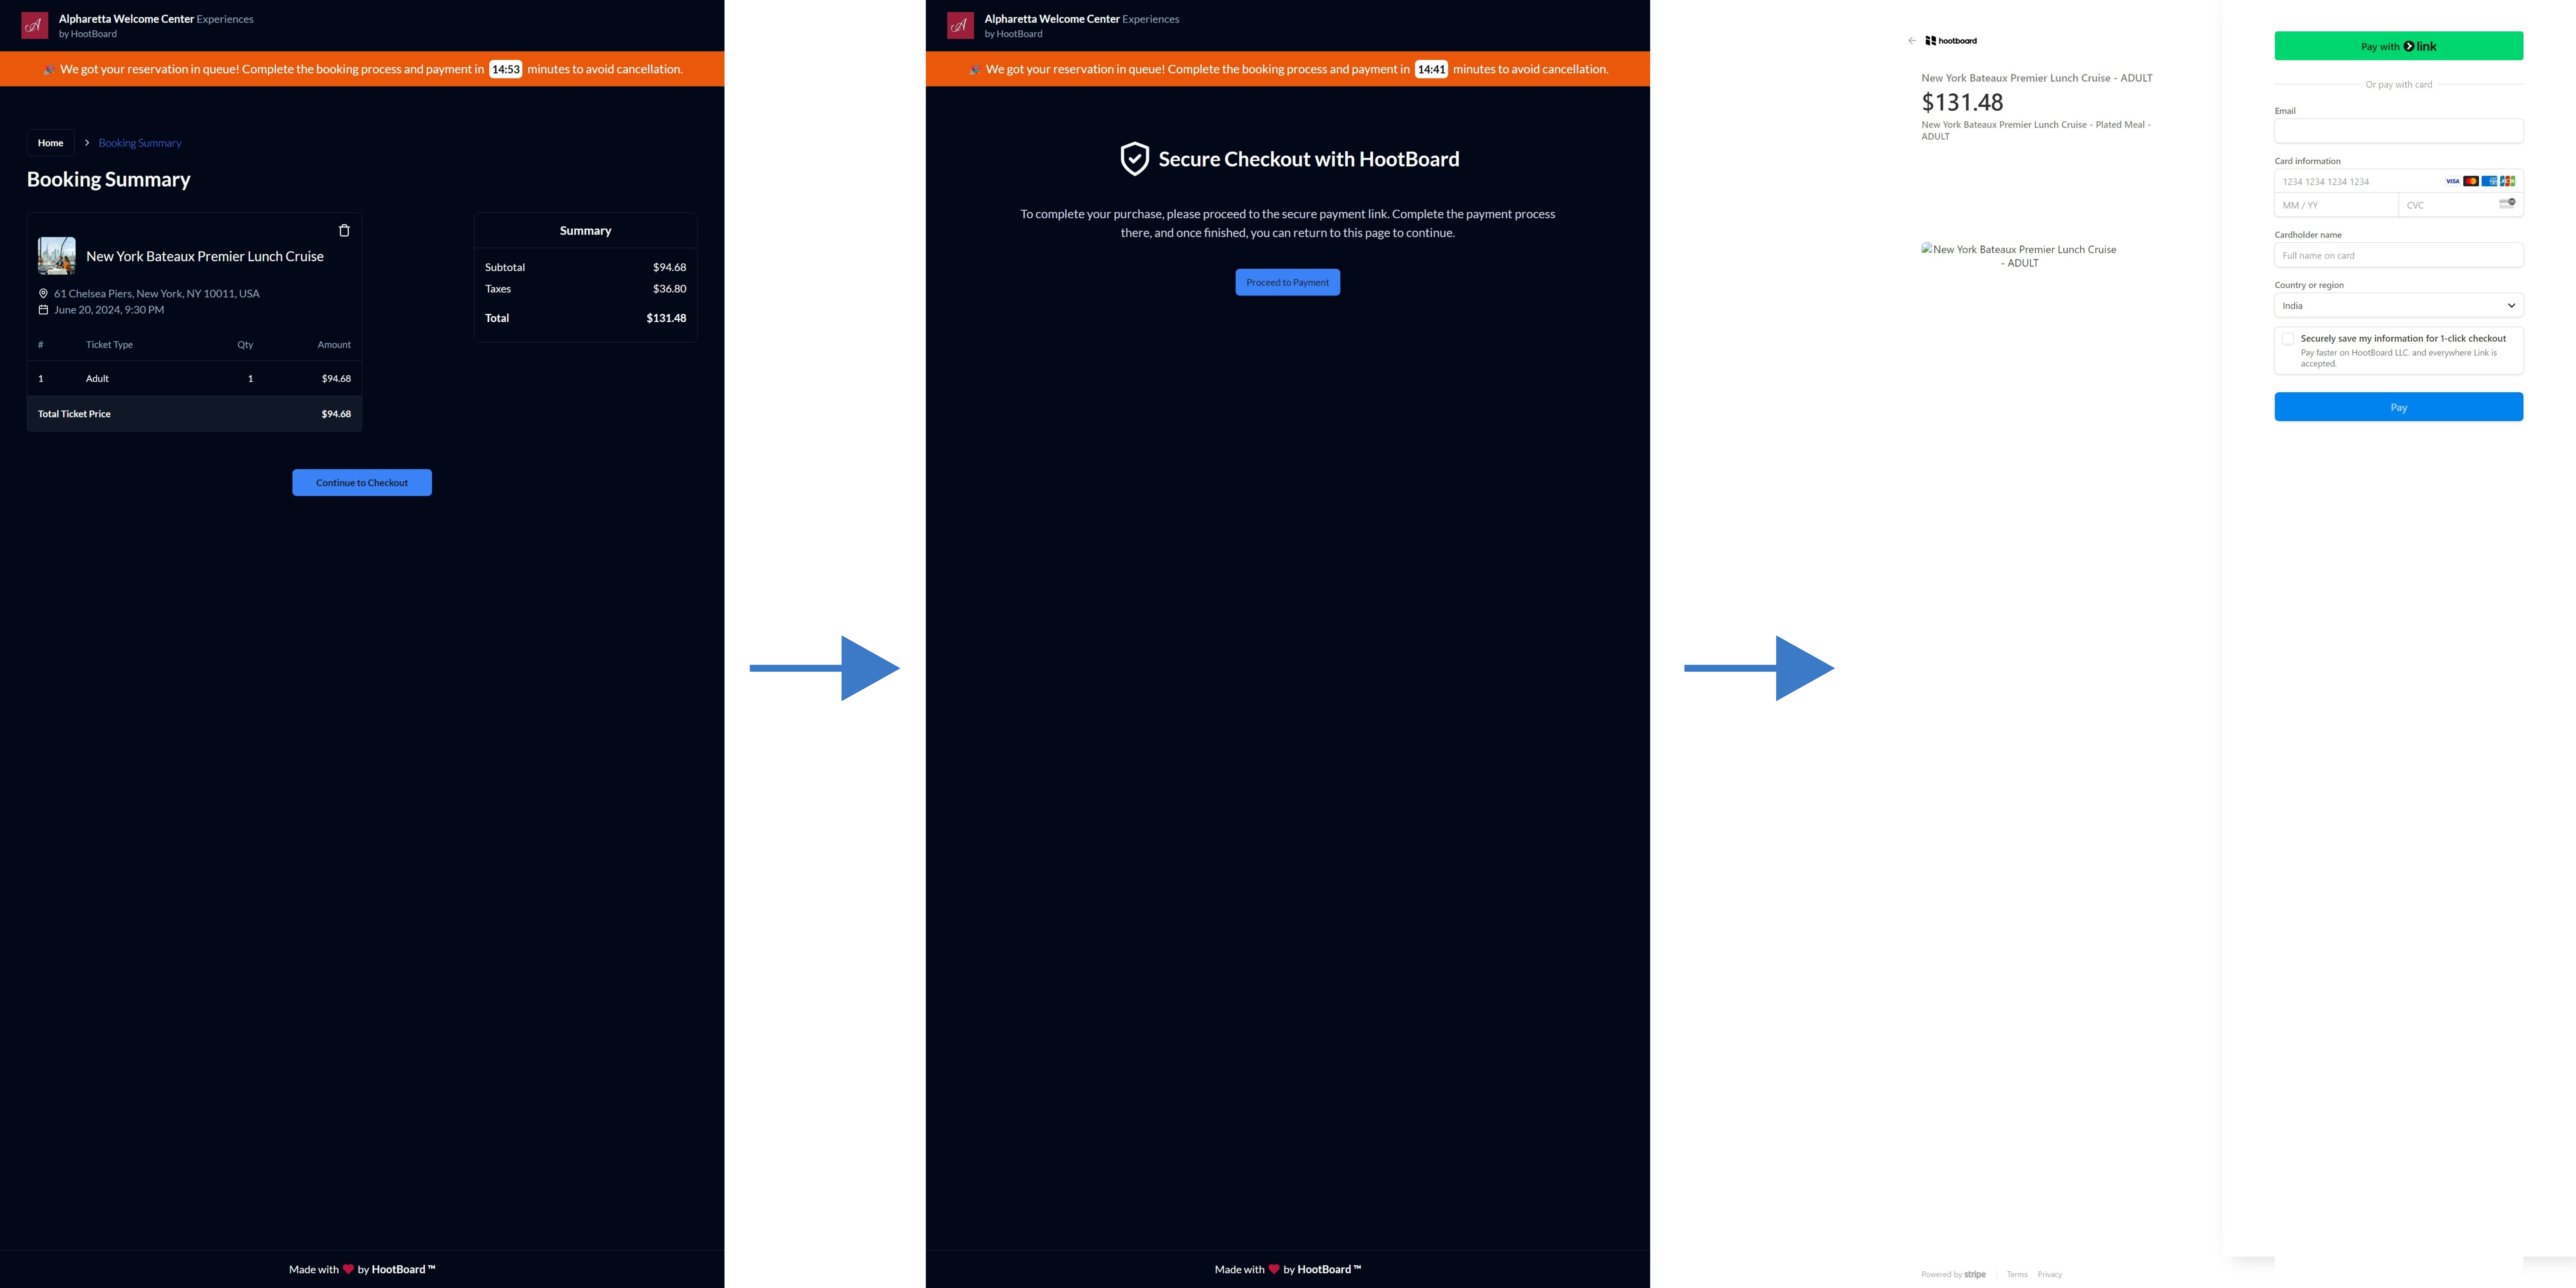Focus the MM / YY expiry field
The height and width of the screenshot is (1288, 2576).
point(2336,205)
